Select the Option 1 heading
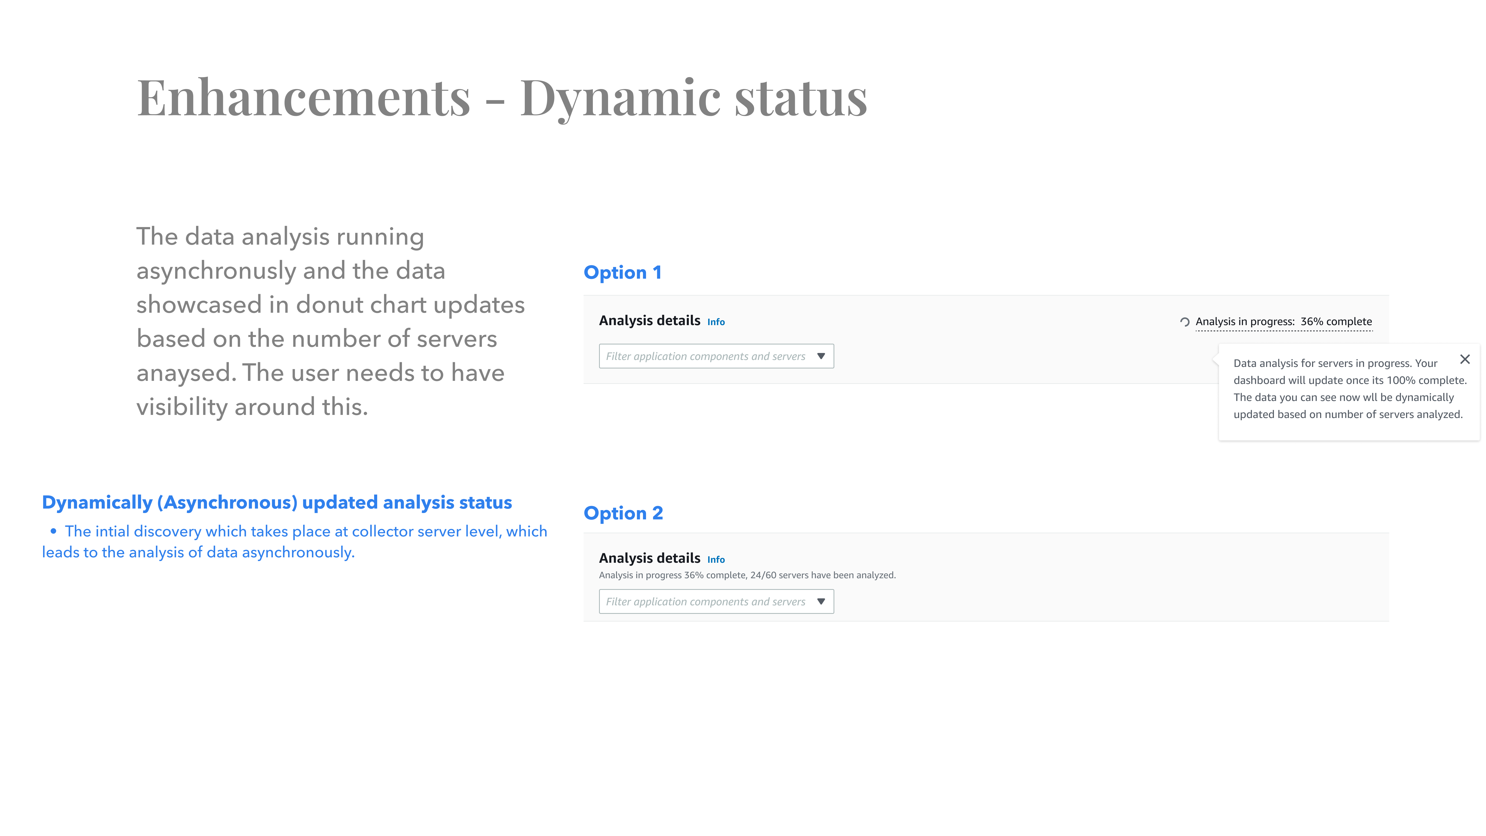The width and height of the screenshot is (1486, 836). click(623, 272)
